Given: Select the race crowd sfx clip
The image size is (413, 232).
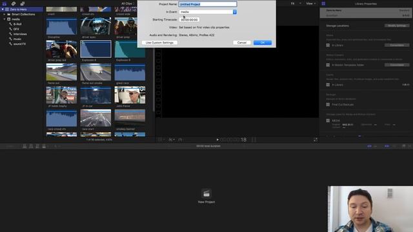Looking at the screenshot, I should (61, 118).
